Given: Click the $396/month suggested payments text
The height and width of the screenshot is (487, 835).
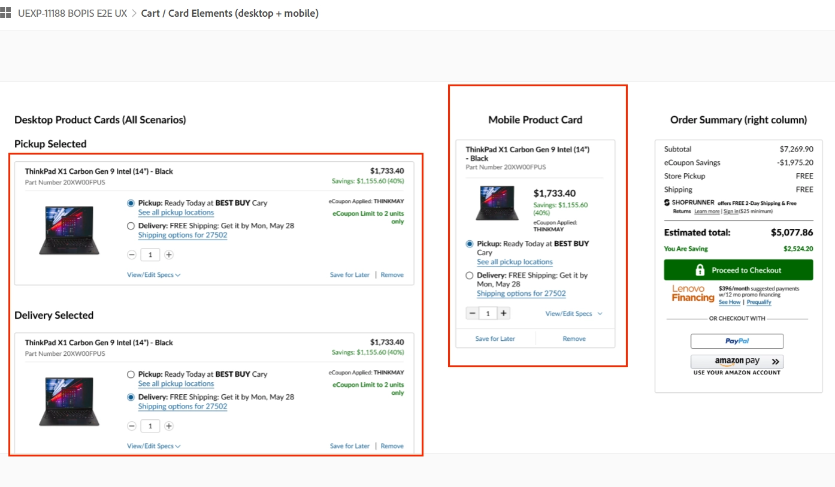Looking at the screenshot, I should [759, 289].
